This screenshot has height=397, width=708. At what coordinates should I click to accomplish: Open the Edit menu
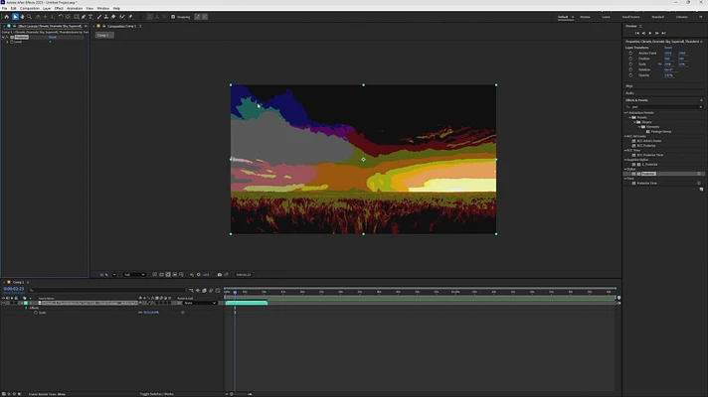point(14,8)
